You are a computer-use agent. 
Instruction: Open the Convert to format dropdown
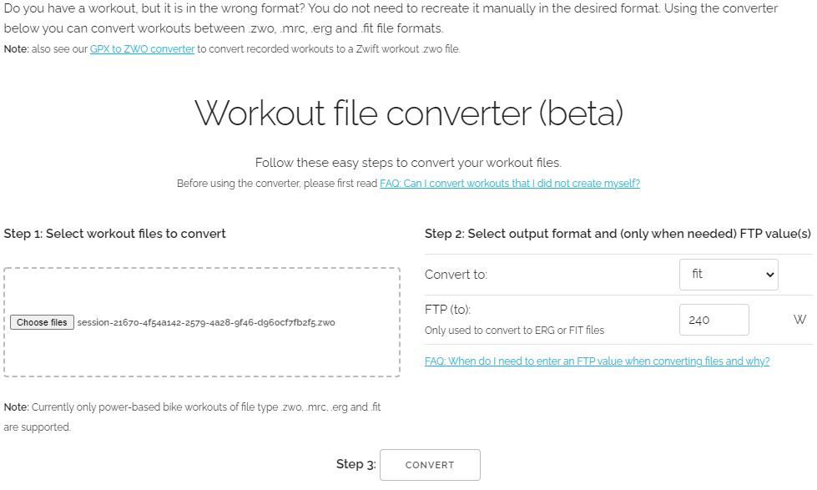728,275
